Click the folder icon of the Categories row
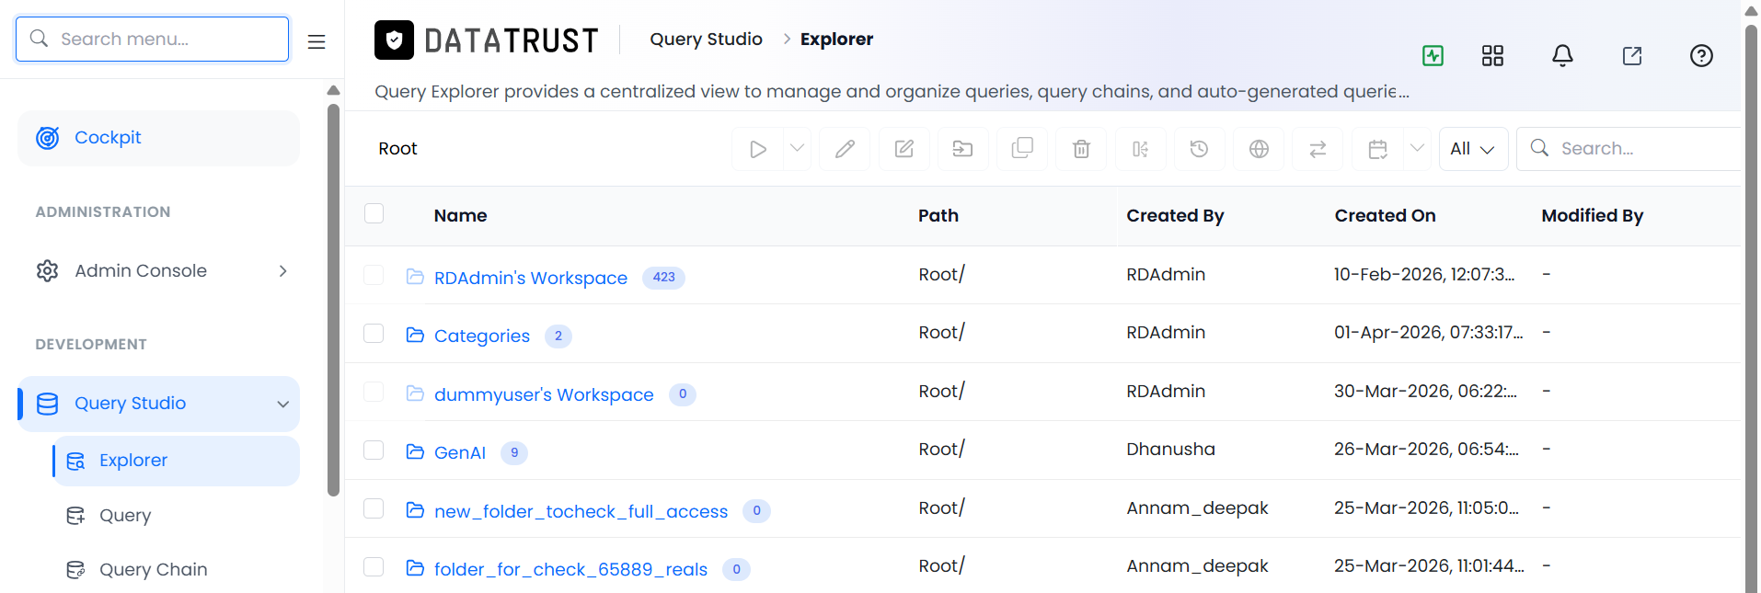The image size is (1761, 593). click(x=415, y=335)
